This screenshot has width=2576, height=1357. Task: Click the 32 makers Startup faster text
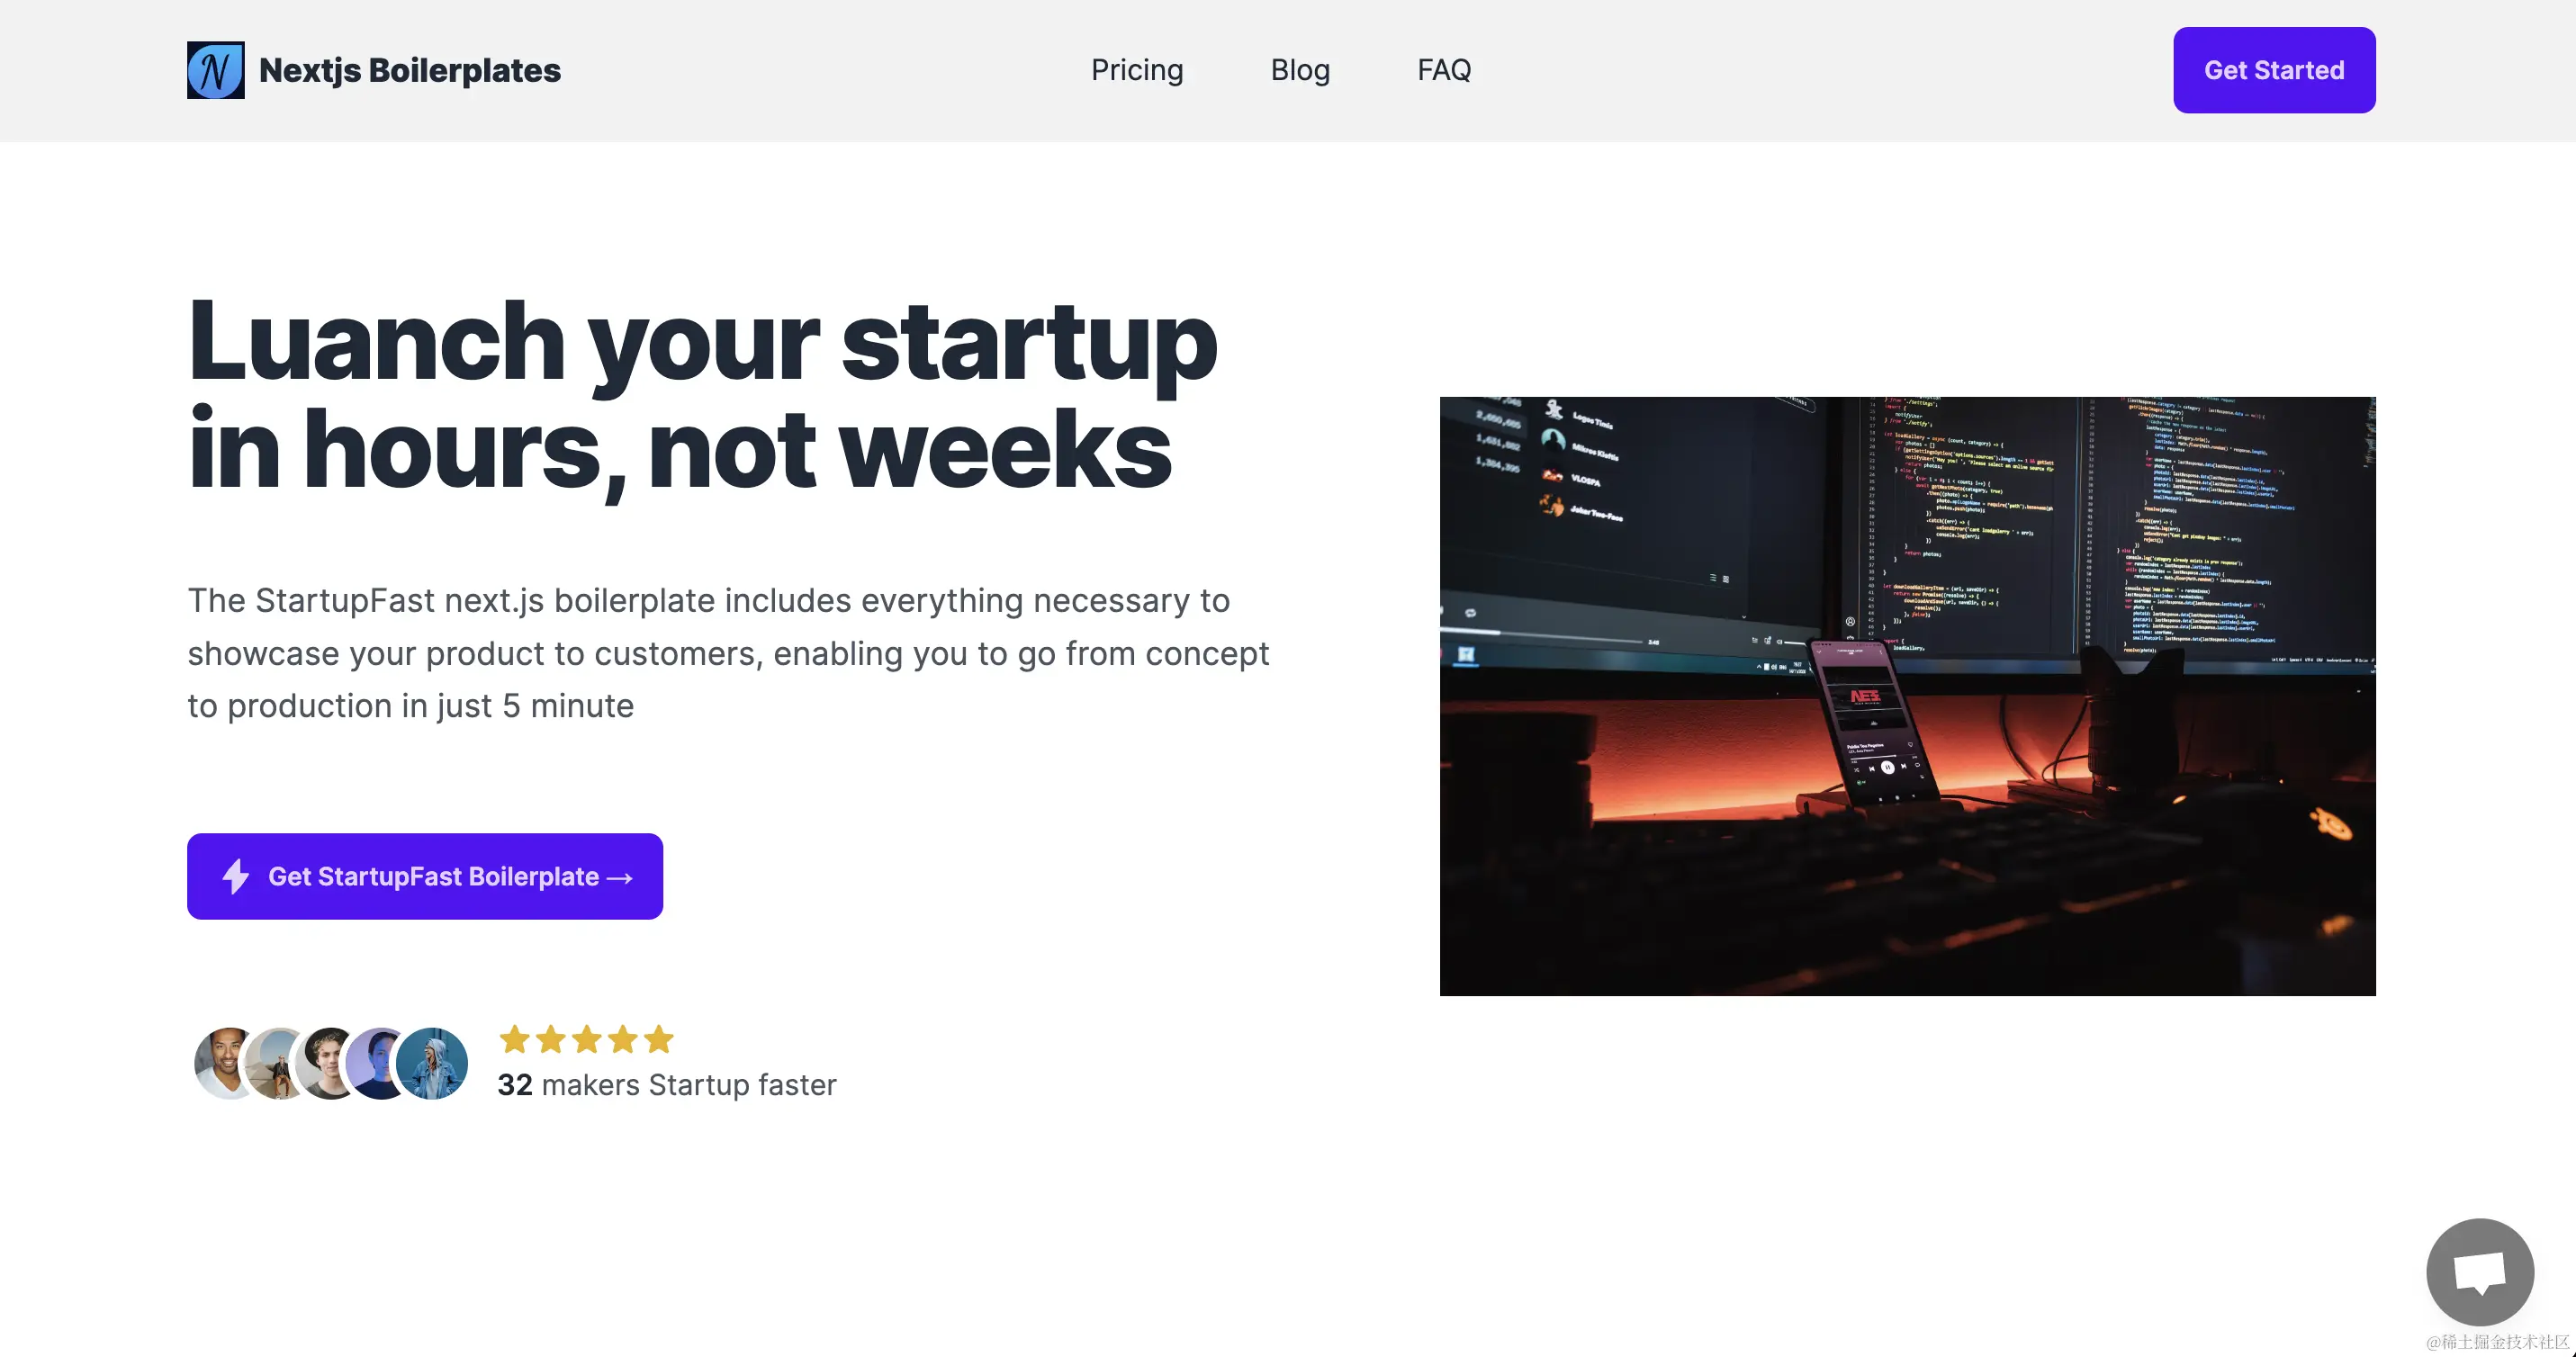668,1085
